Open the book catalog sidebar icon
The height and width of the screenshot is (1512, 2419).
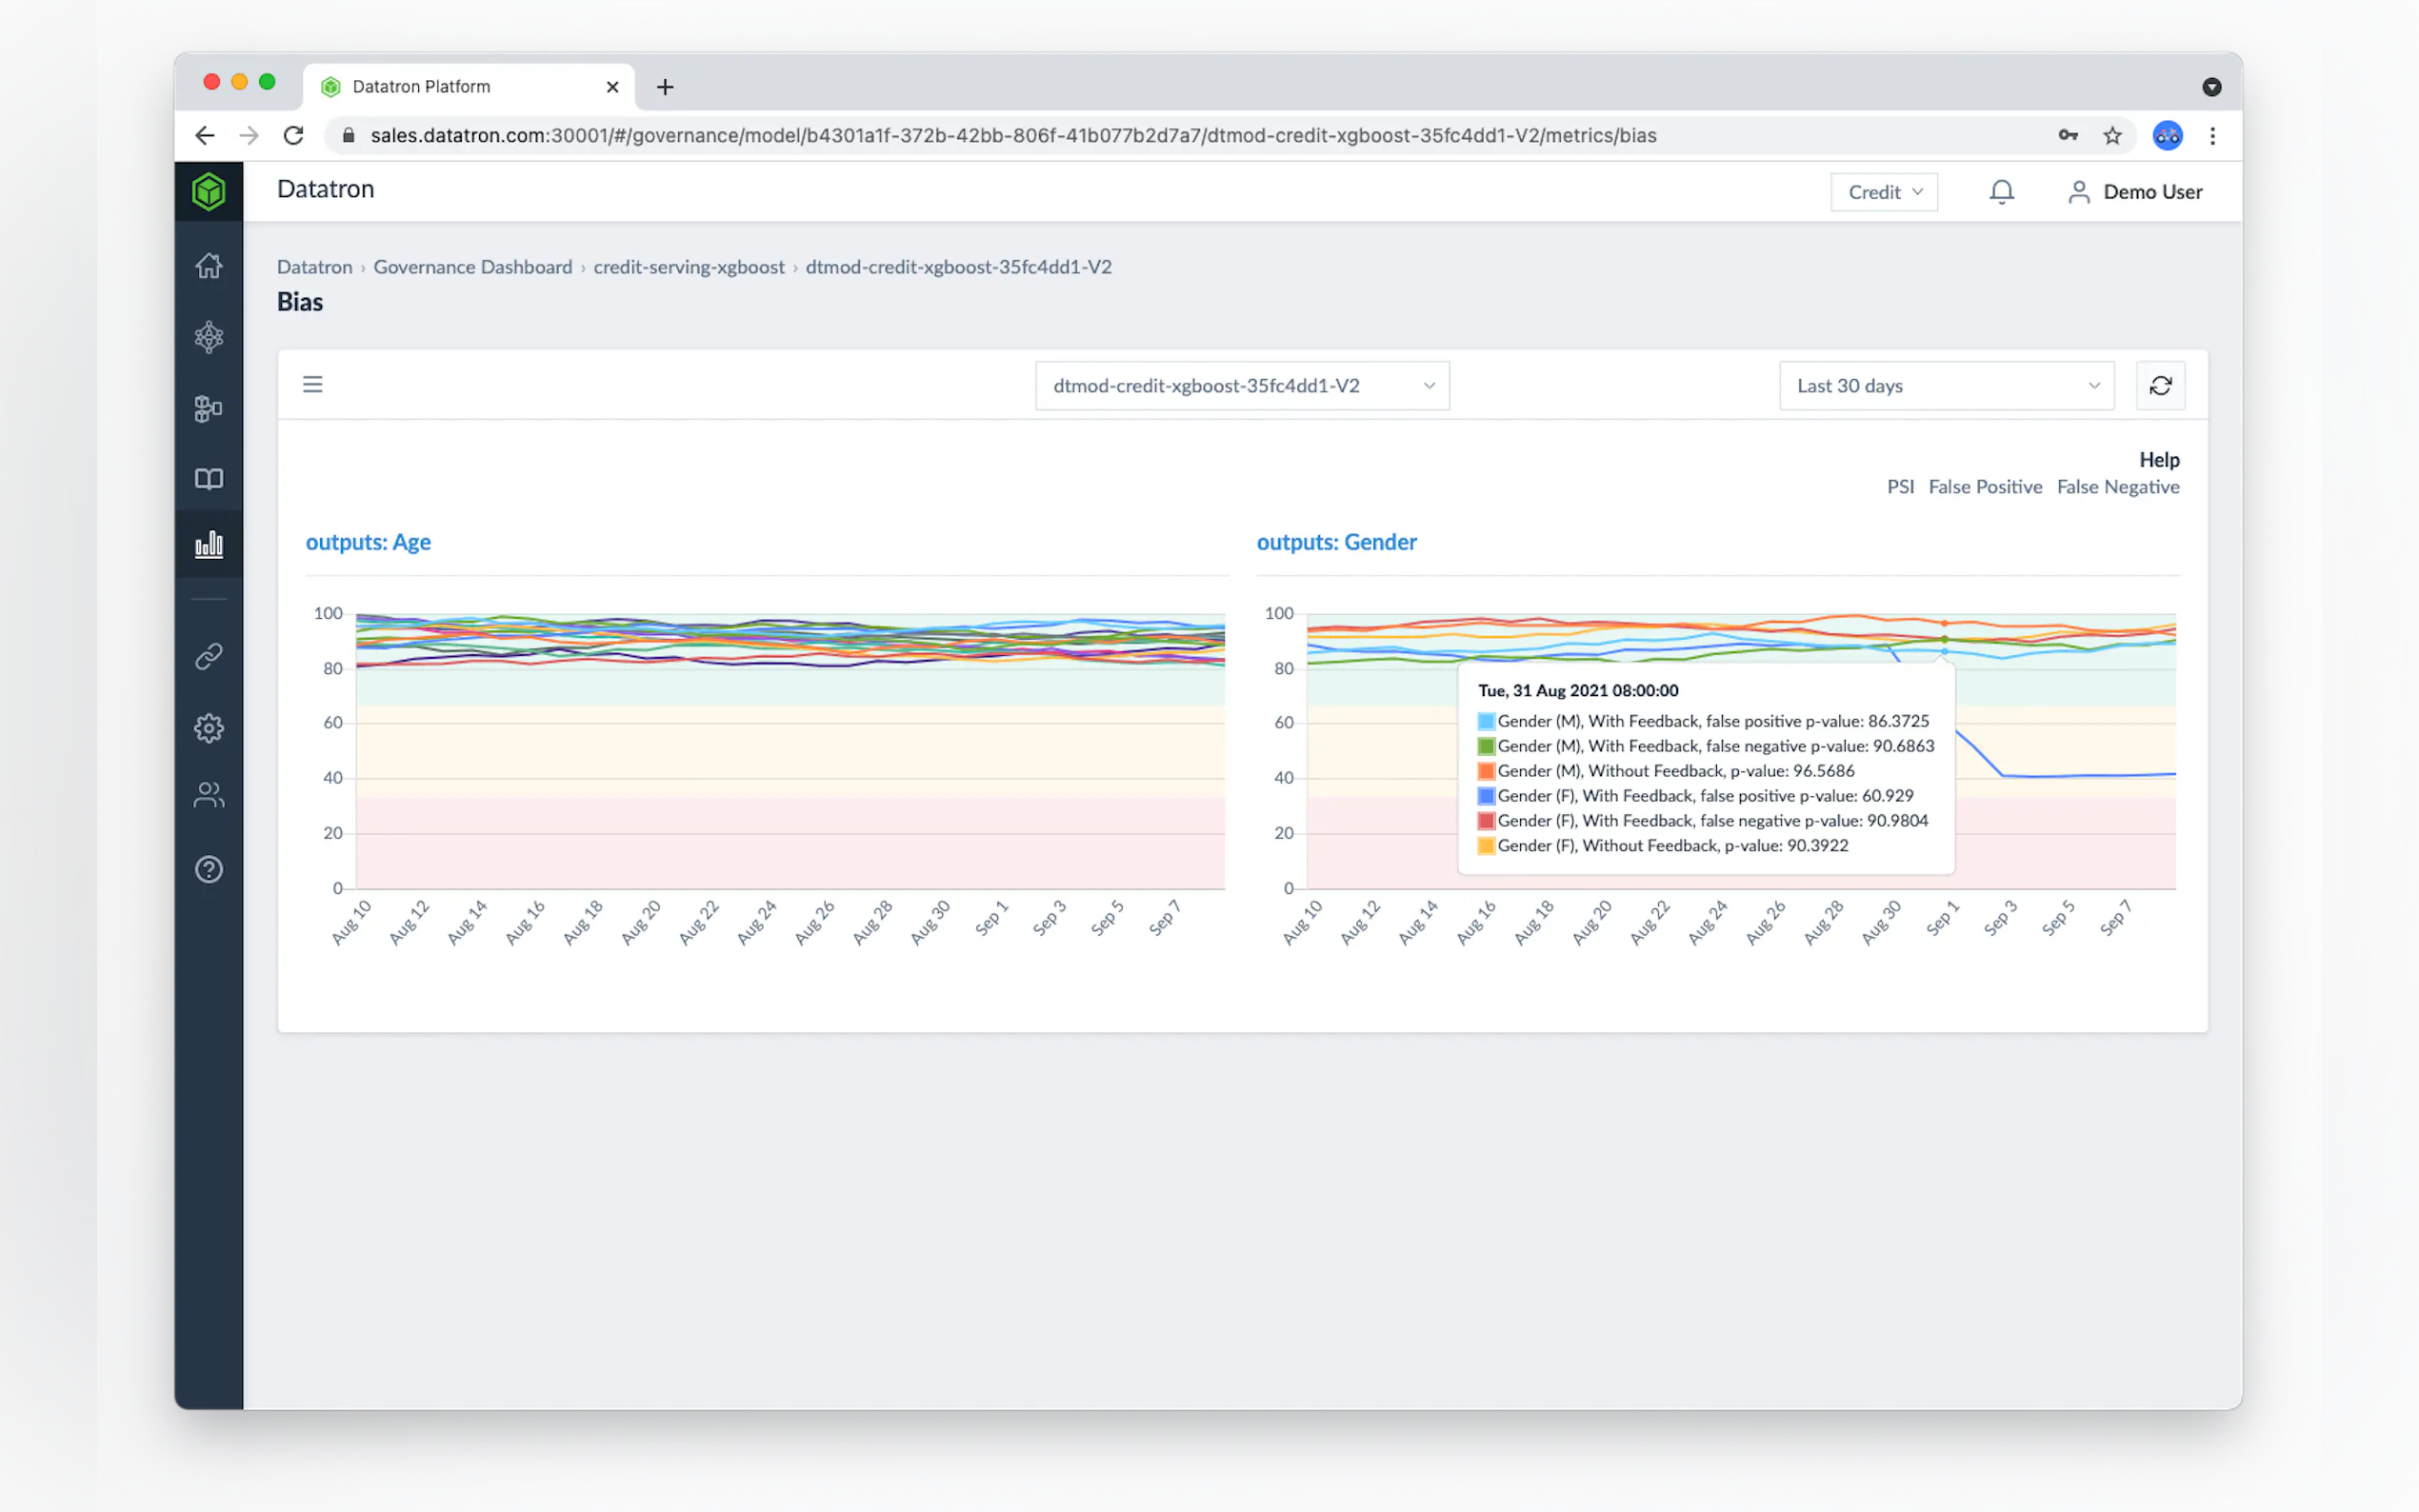[x=208, y=479]
